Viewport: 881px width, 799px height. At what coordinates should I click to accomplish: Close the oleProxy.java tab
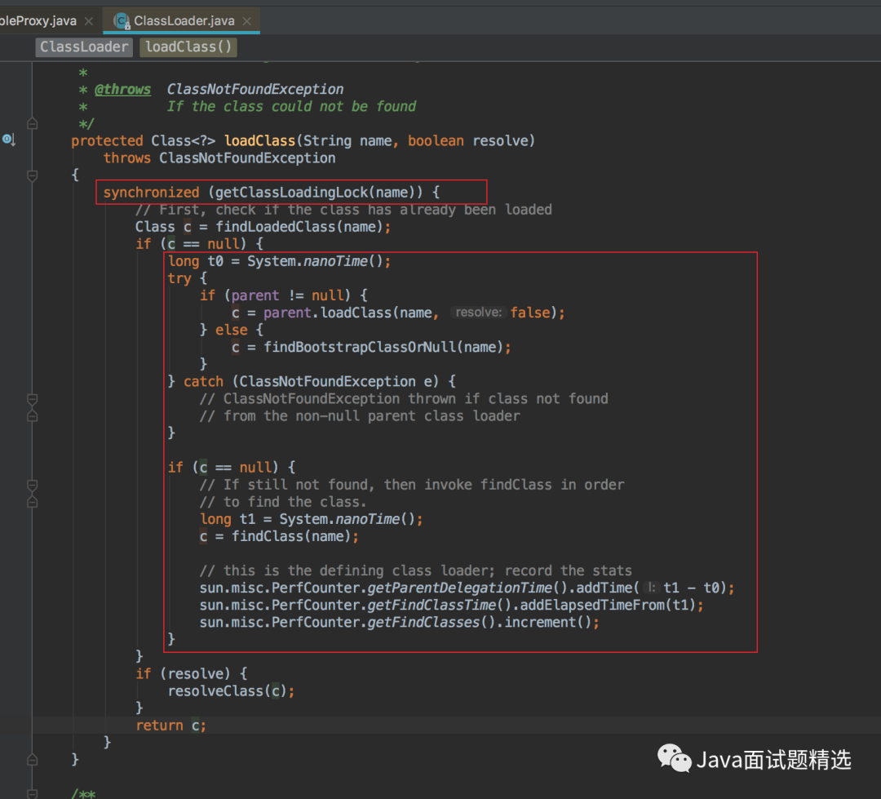click(x=88, y=21)
